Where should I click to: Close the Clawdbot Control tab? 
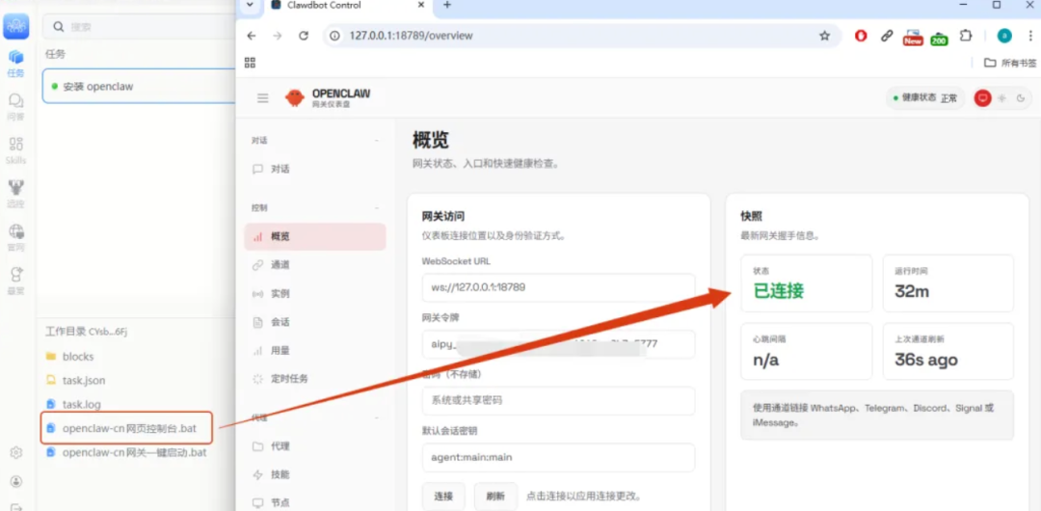coord(421,5)
